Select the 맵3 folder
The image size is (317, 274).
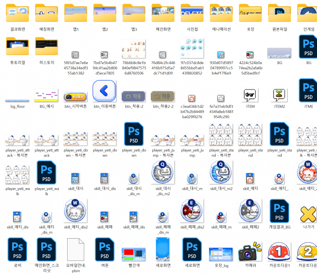click(134, 13)
